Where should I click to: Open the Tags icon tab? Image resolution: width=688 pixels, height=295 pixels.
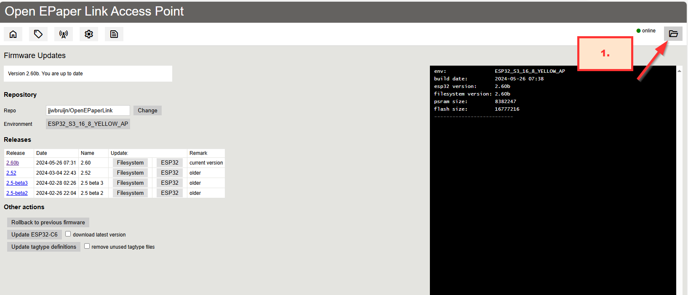38,34
